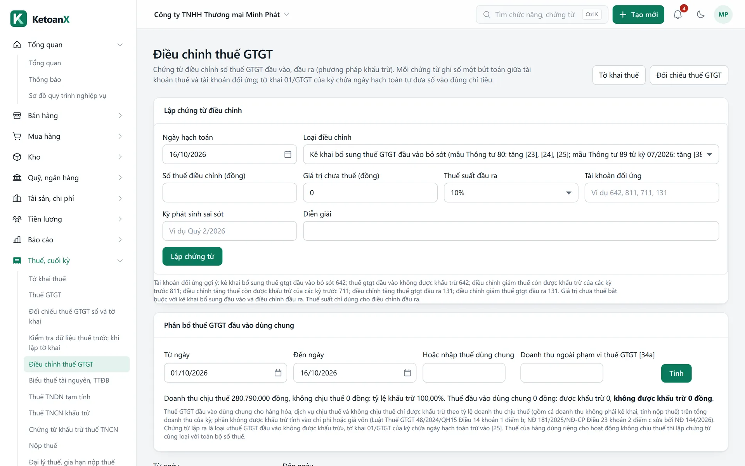The image size is (745, 466).
Task: Open Thuế TNDN tạm tính sidebar item
Action: (59, 397)
